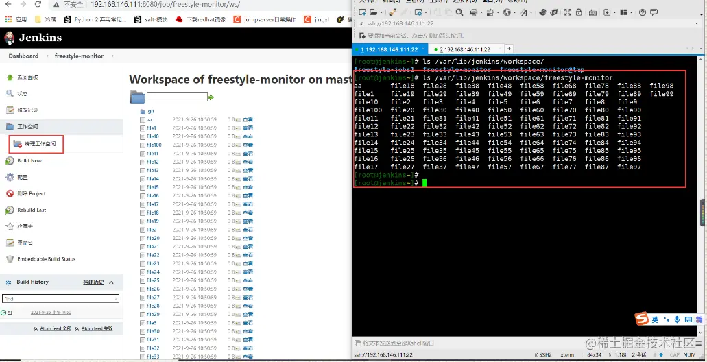
Task: Collapse Build History with chevron
Action: (111, 282)
